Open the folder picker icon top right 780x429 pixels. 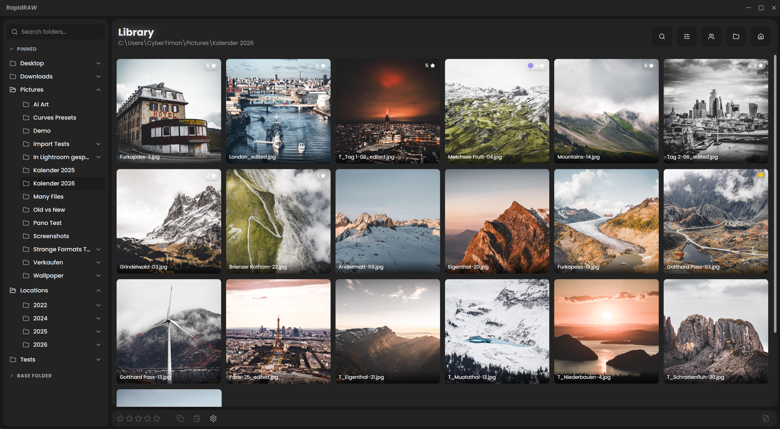coord(736,36)
